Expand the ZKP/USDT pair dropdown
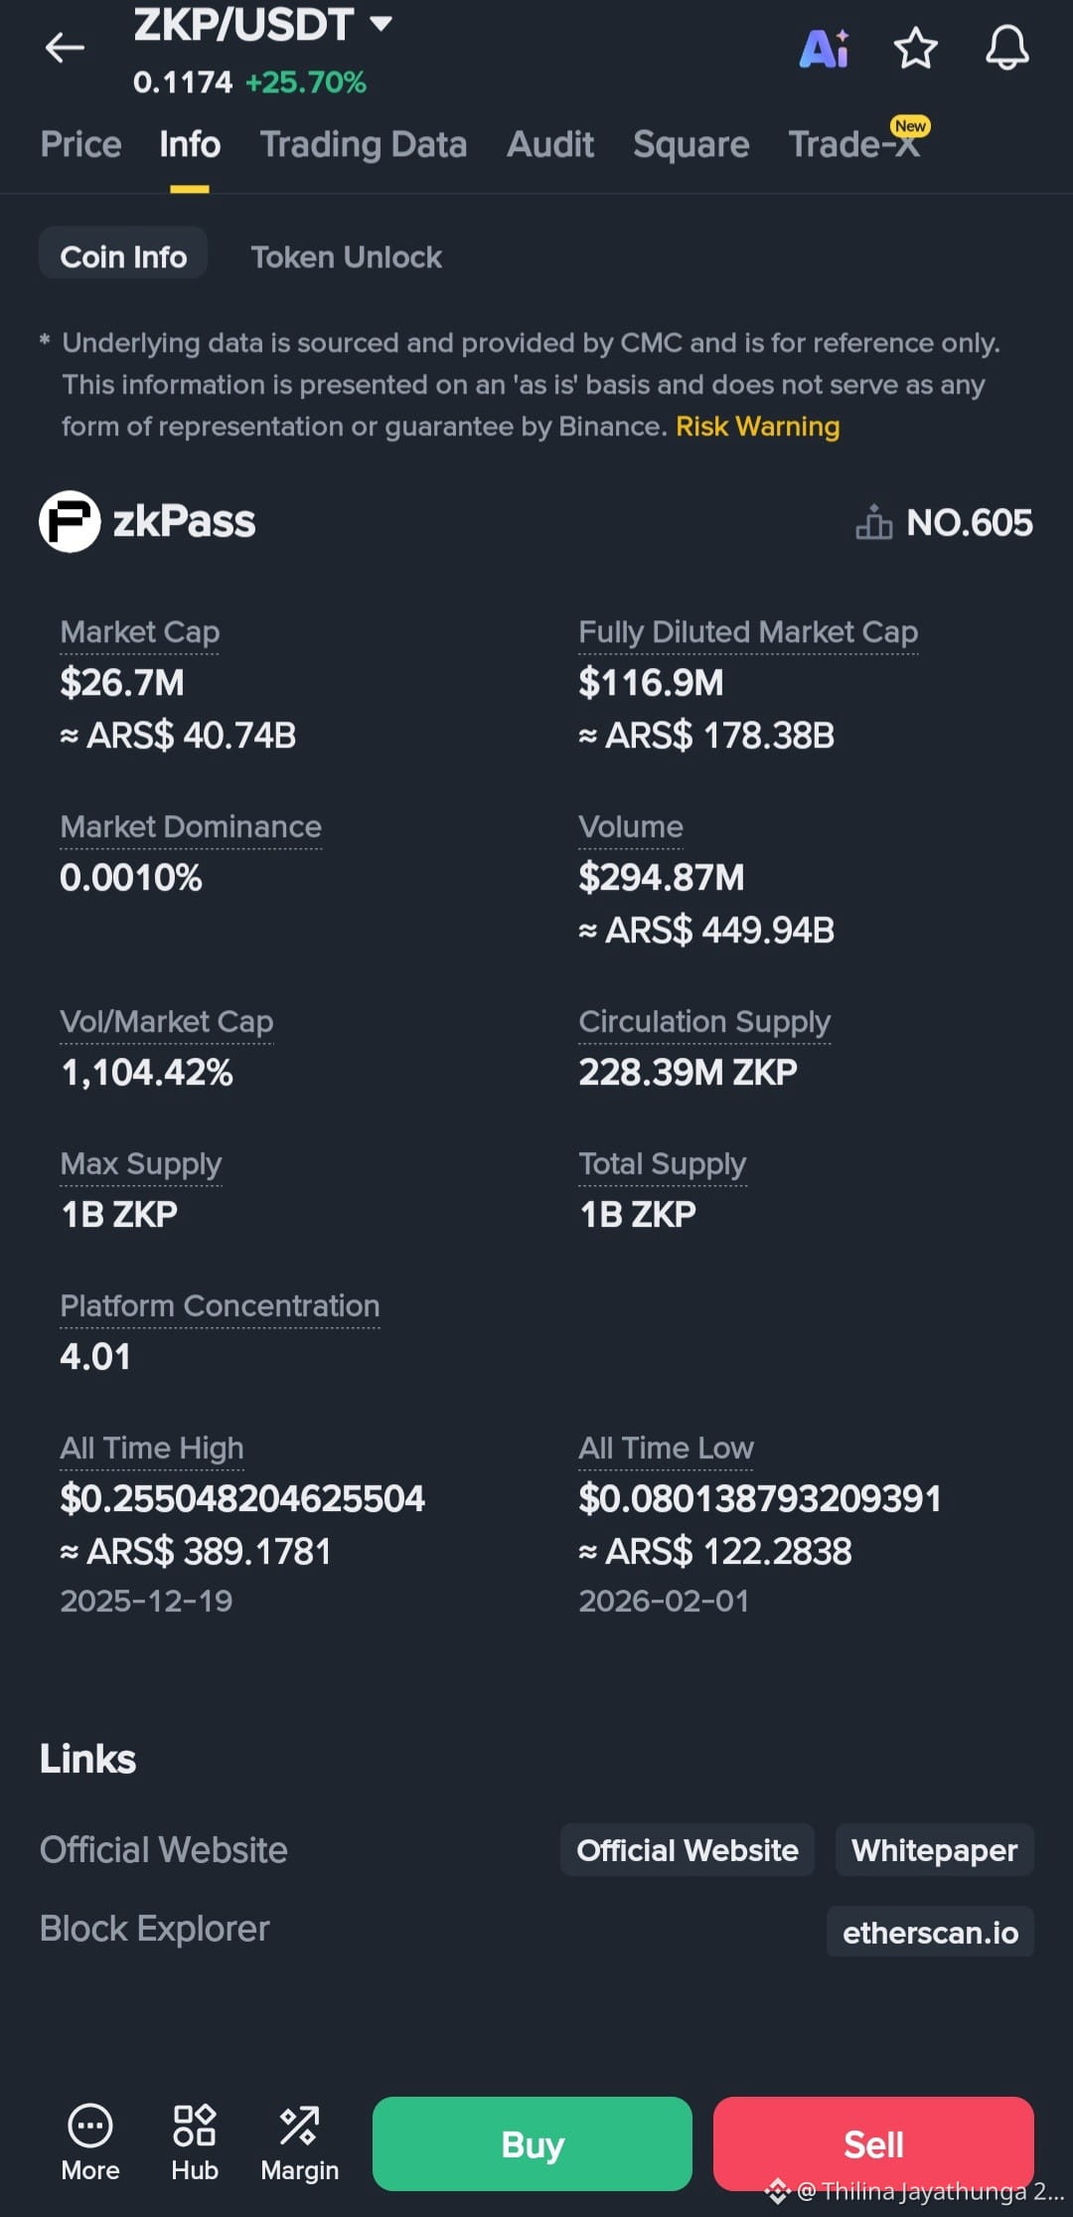The height and width of the screenshot is (2217, 1073). (x=381, y=24)
